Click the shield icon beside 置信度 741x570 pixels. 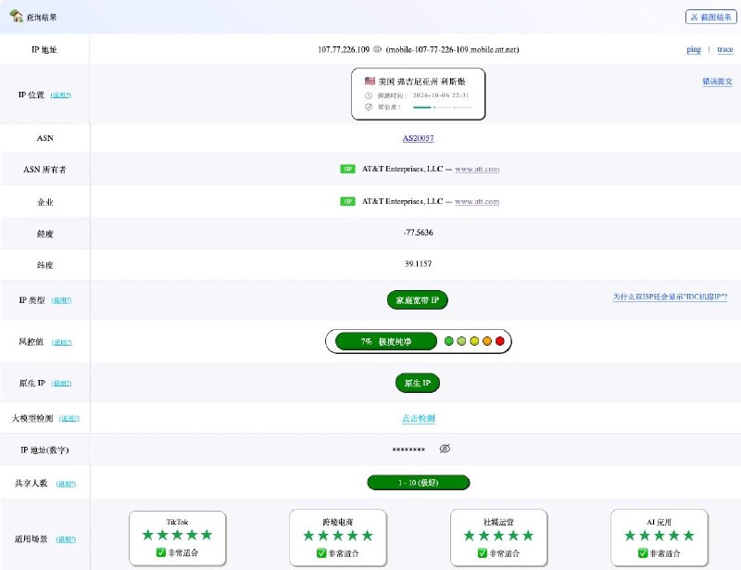[x=369, y=107]
